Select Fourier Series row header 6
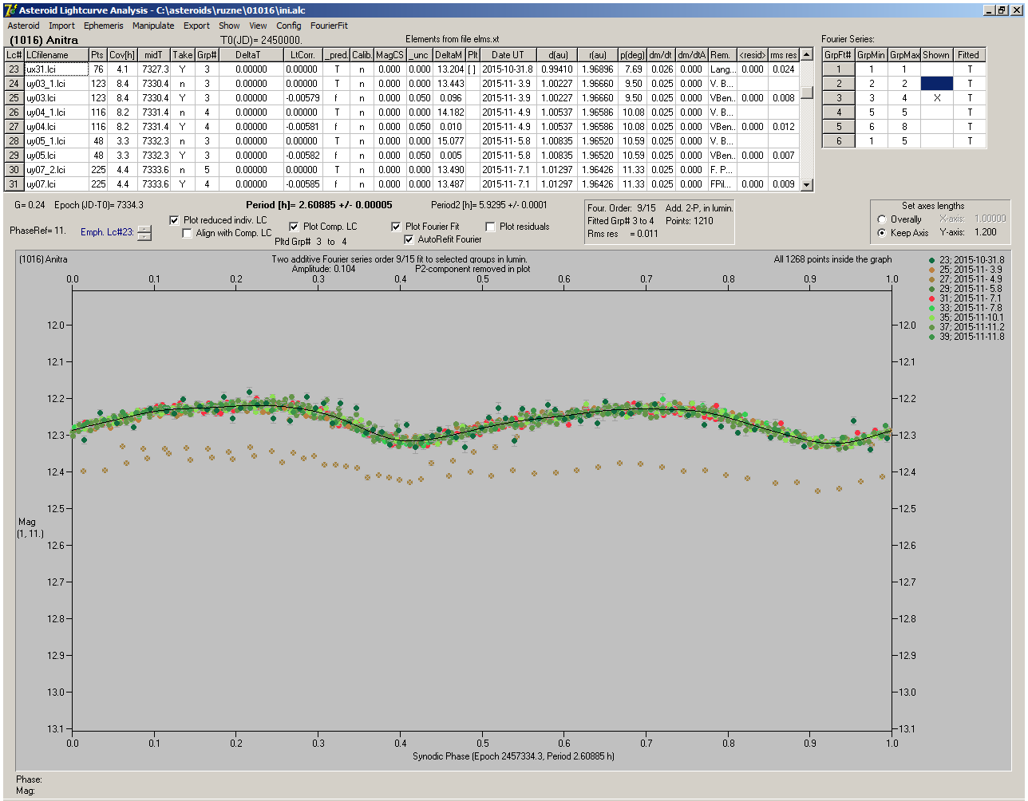Viewport: 1028px width, 801px height. click(x=839, y=141)
